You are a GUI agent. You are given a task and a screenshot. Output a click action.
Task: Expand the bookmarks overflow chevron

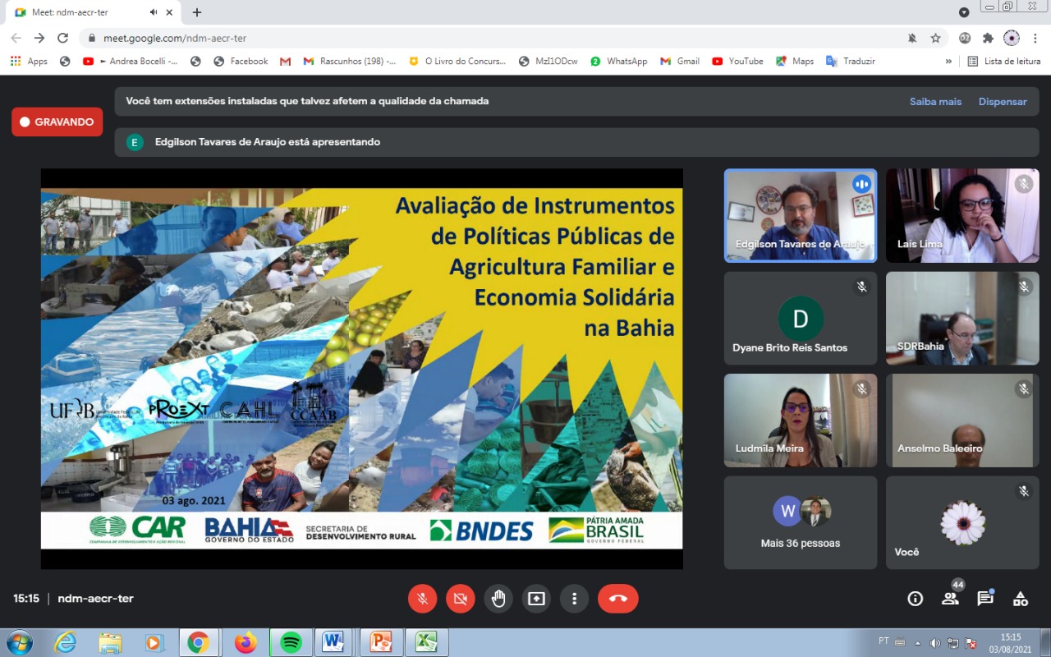tap(948, 62)
